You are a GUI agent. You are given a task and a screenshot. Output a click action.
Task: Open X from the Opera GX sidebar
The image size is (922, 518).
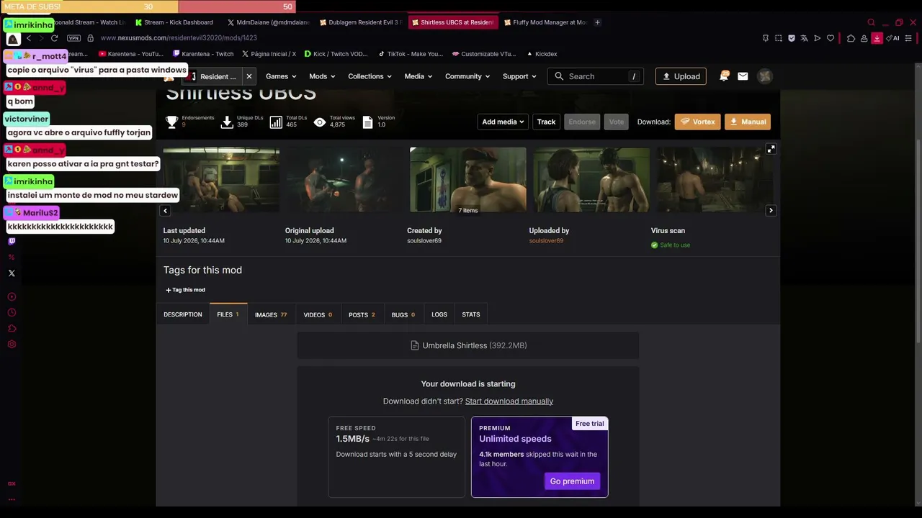click(12, 273)
